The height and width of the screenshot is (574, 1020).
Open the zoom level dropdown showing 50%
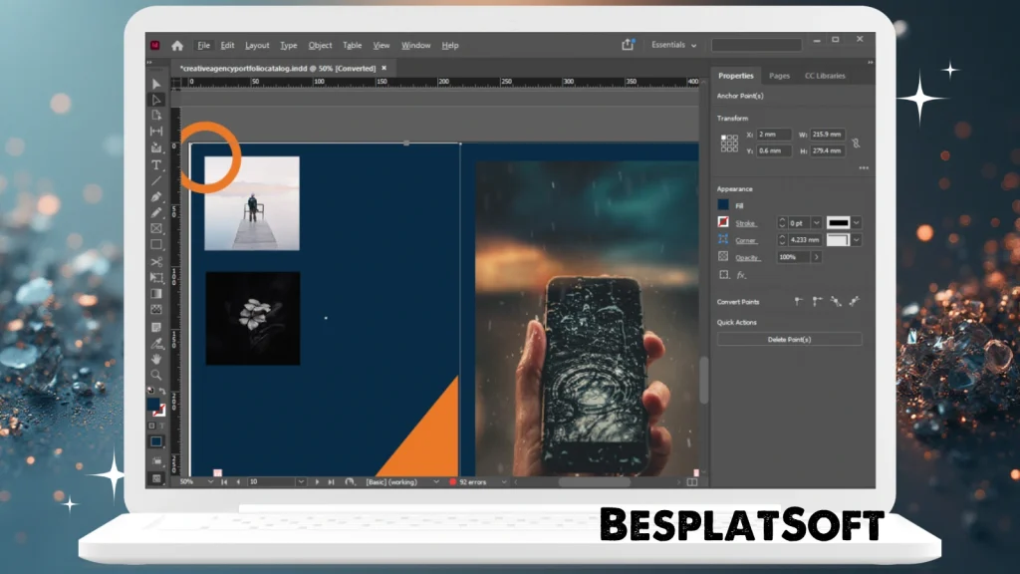(x=194, y=481)
